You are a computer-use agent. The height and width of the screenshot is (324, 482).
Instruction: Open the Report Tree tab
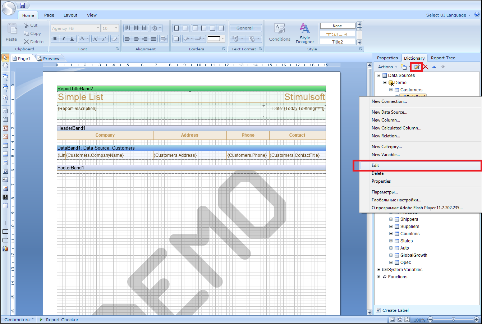[x=443, y=58]
